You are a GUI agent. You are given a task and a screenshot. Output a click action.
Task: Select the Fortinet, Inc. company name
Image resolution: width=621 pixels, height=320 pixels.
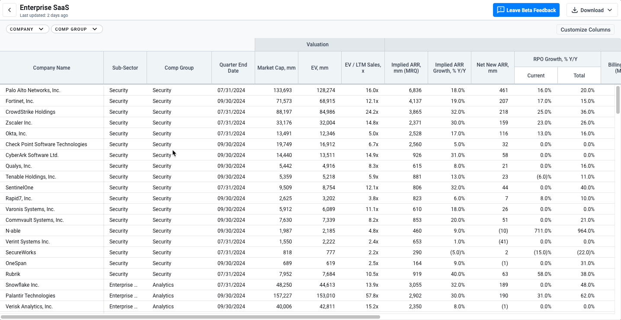click(x=20, y=101)
